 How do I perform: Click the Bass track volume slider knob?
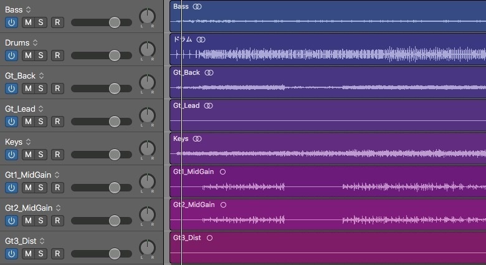[x=115, y=22]
